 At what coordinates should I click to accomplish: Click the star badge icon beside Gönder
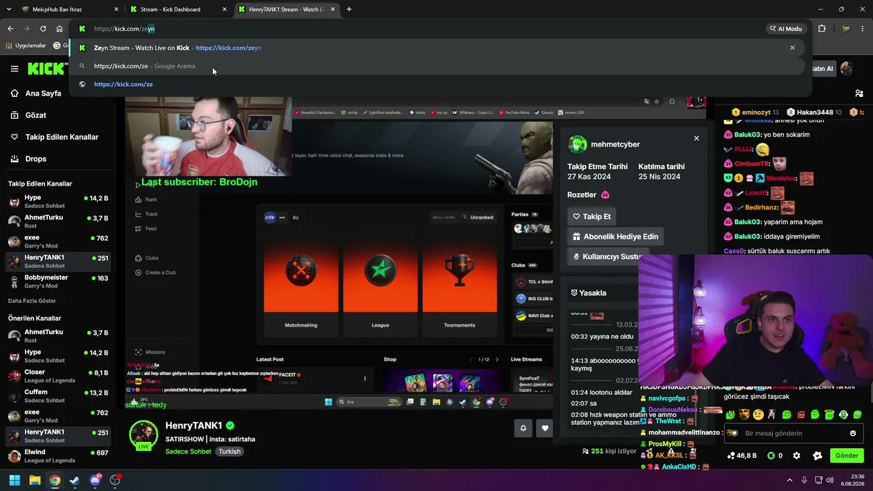point(817,456)
